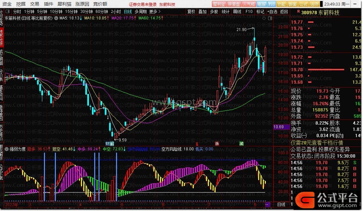This screenshot has height=211, width=363.
Task: Click the 标记 mark button
Action: coord(261,12)
